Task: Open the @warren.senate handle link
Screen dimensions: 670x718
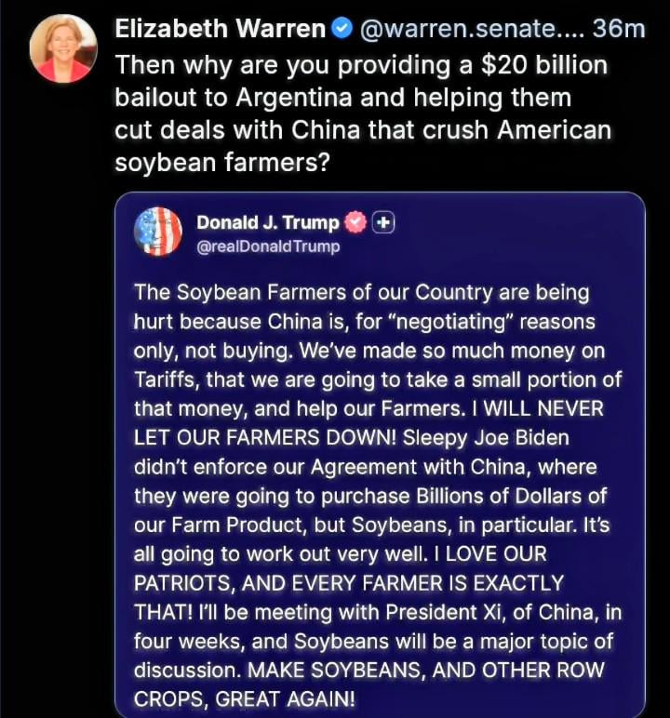Action: point(469,30)
